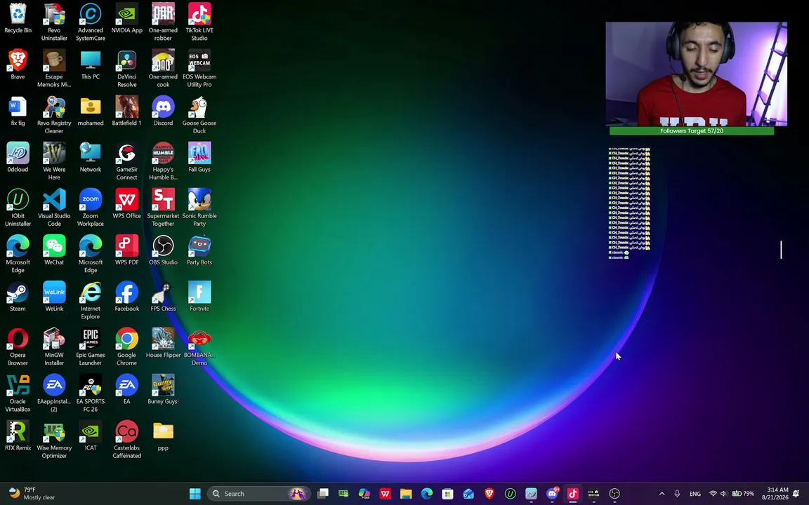Open File Explorer from the taskbar
The image size is (809, 505).
coord(406,494)
